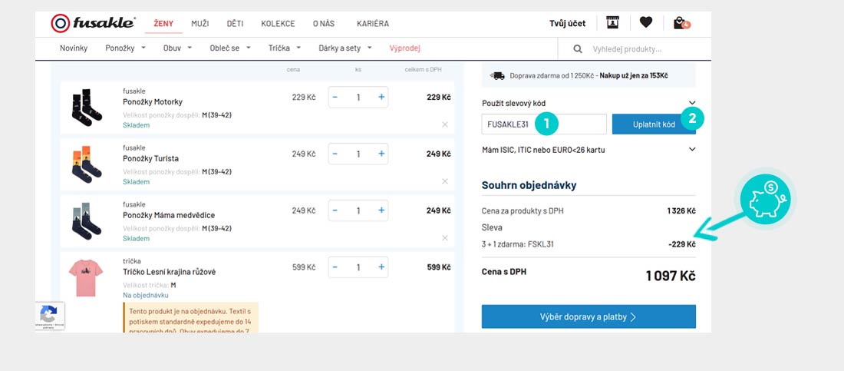Increase quantity of Ponožky Motorky
Viewport: 844px width, 371px height.
coord(381,98)
